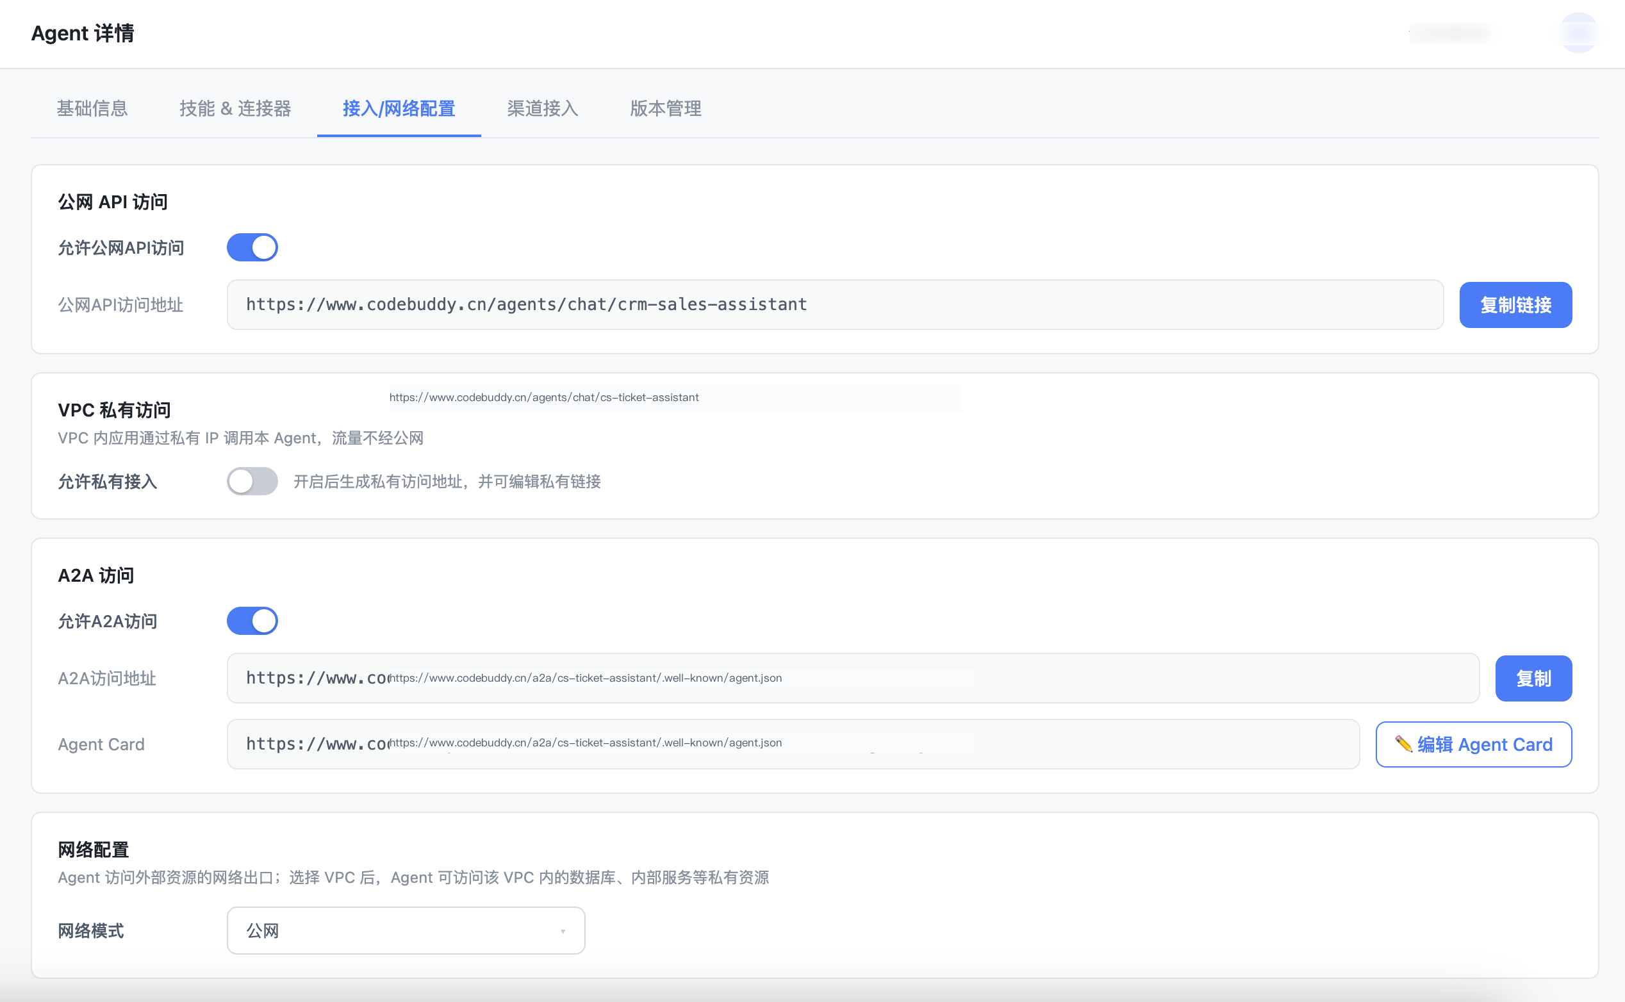Image resolution: width=1625 pixels, height=1002 pixels.
Task: Click the 网络配置 section heading
Action: pos(94,850)
